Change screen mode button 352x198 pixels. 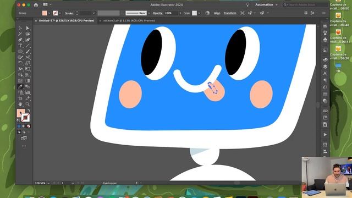(24, 138)
